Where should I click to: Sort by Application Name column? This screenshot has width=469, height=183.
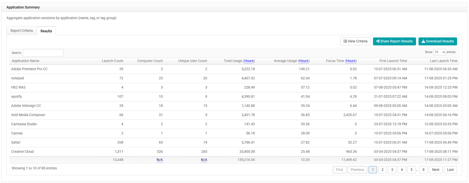click(25, 61)
